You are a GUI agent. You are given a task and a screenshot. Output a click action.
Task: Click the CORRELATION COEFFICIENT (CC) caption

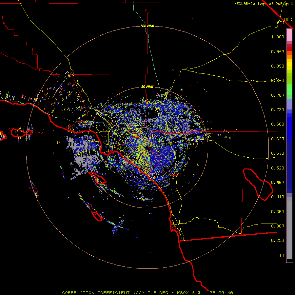[x=103, y=293]
